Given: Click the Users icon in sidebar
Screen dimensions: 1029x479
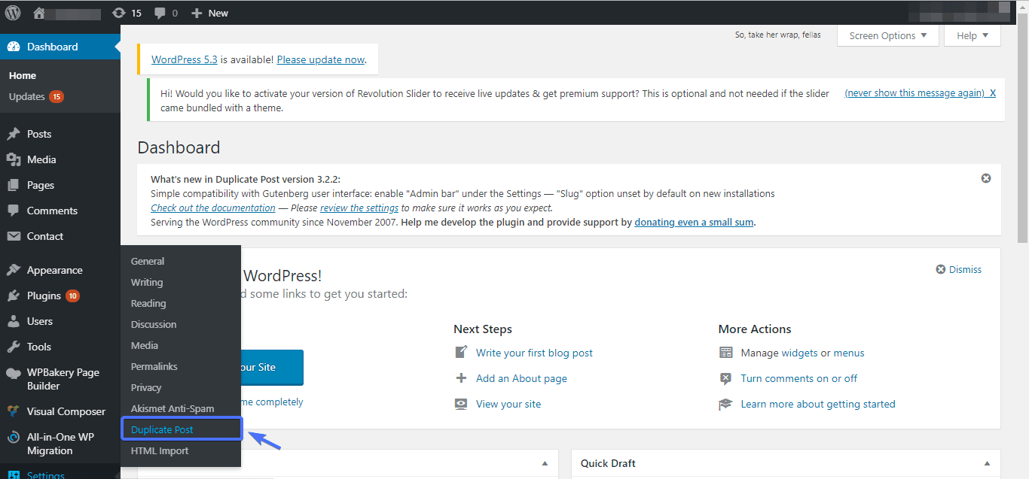Looking at the screenshot, I should [14, 321].
